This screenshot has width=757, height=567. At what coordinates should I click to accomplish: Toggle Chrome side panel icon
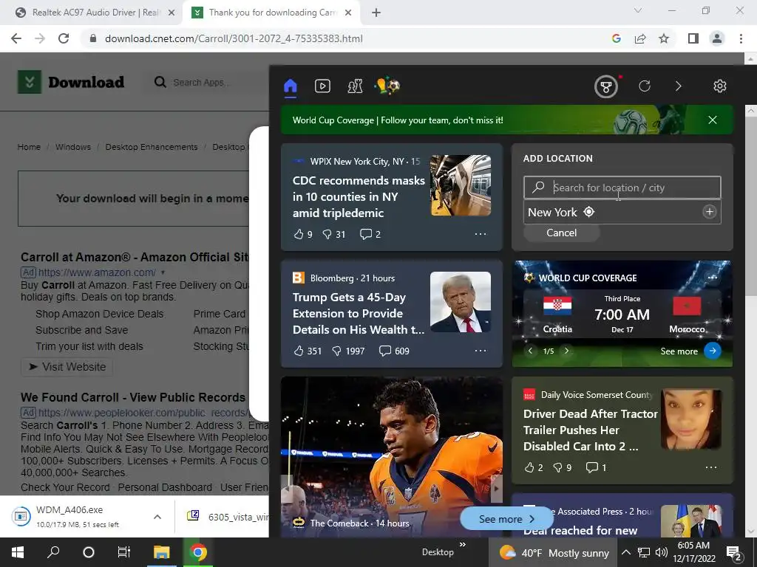pyautogui.click(x=693, y=38)
